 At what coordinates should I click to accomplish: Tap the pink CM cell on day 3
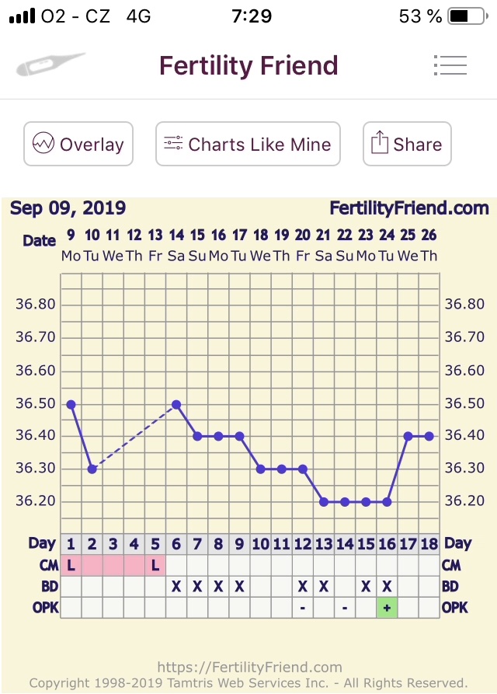(x=113, y=565)
